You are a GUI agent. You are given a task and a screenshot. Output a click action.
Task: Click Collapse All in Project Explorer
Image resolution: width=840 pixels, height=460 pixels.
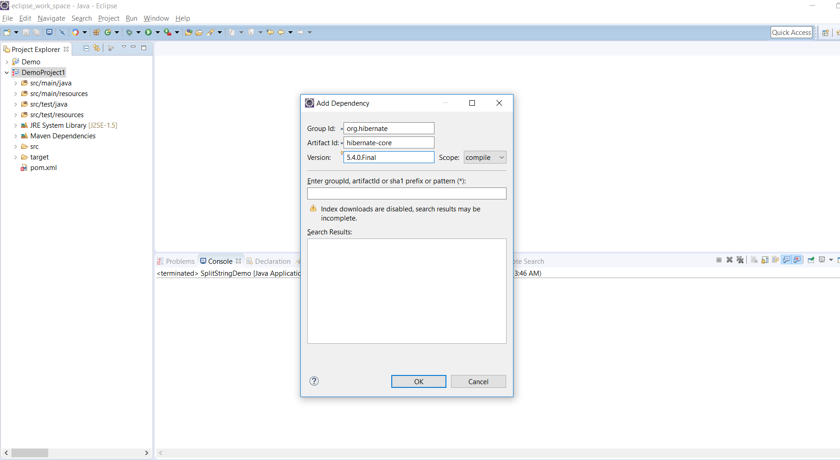coord(86,48)
